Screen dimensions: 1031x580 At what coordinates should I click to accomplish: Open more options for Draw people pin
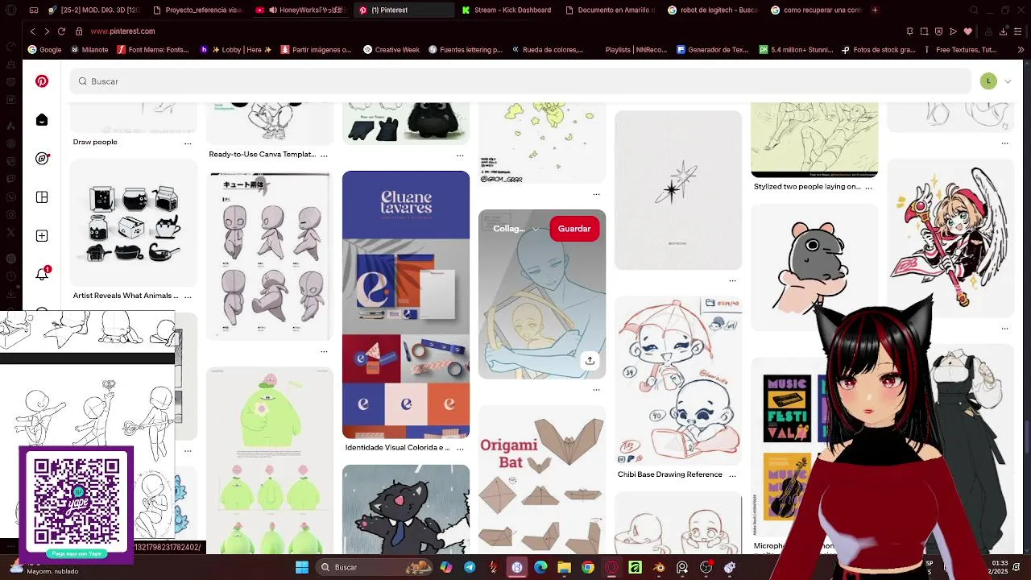(x=188, y=143)
